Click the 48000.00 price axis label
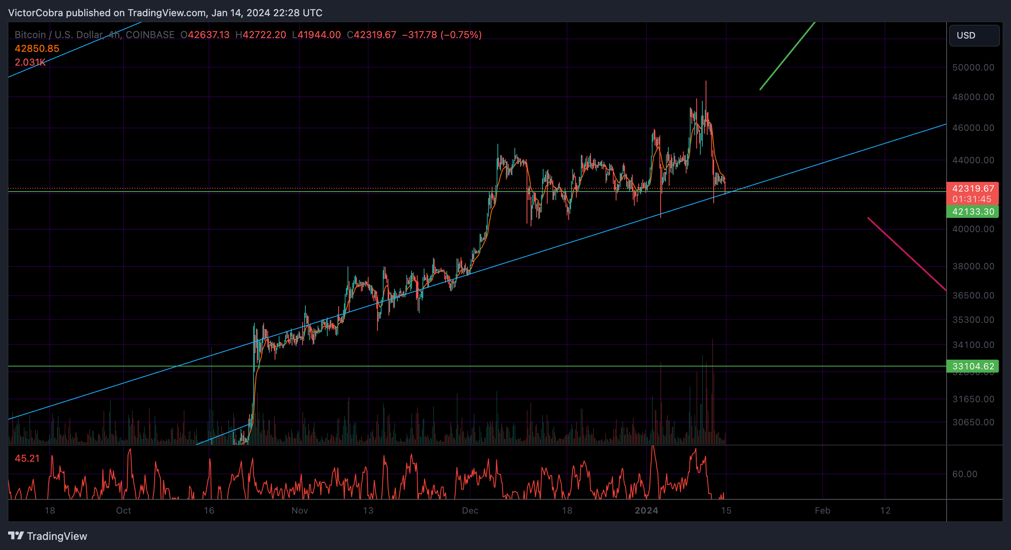This screenshot has width=1011, height=550. (973, 97)
